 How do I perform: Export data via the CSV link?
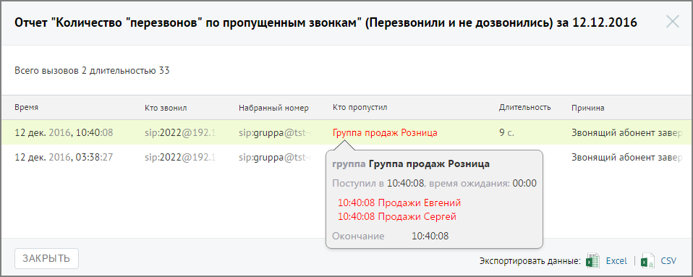pos(668,261)
